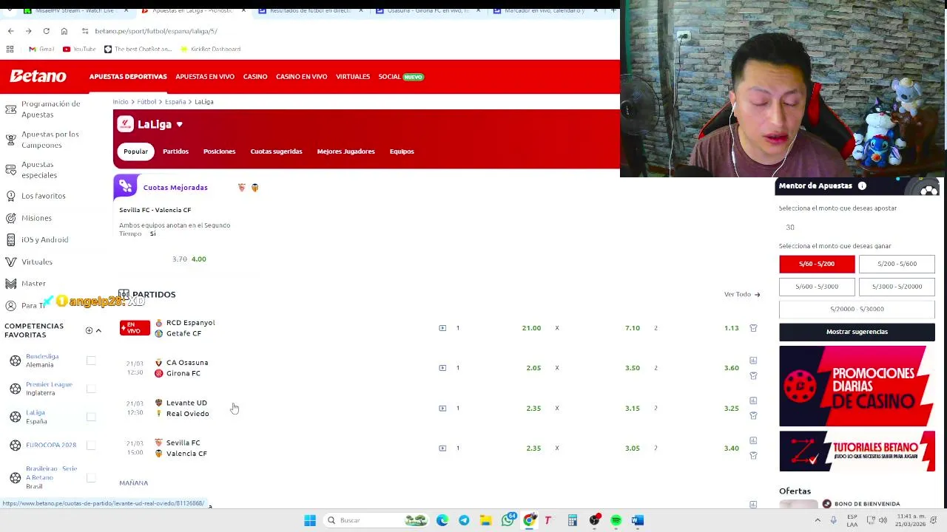Switch to Cuotas sugeridas tab
The width and height of the screenshot is (947, 532).
click(x=276, y=151)
